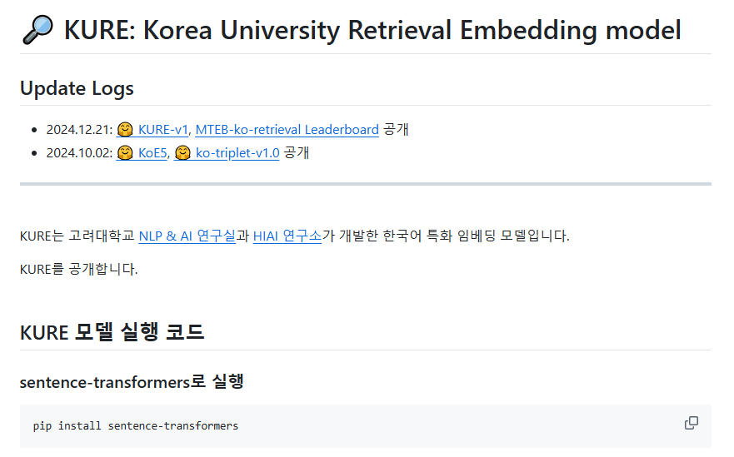Click the sentence-transformers로 실행 subheading
The image size is (734, 457).
pos(131,381)
